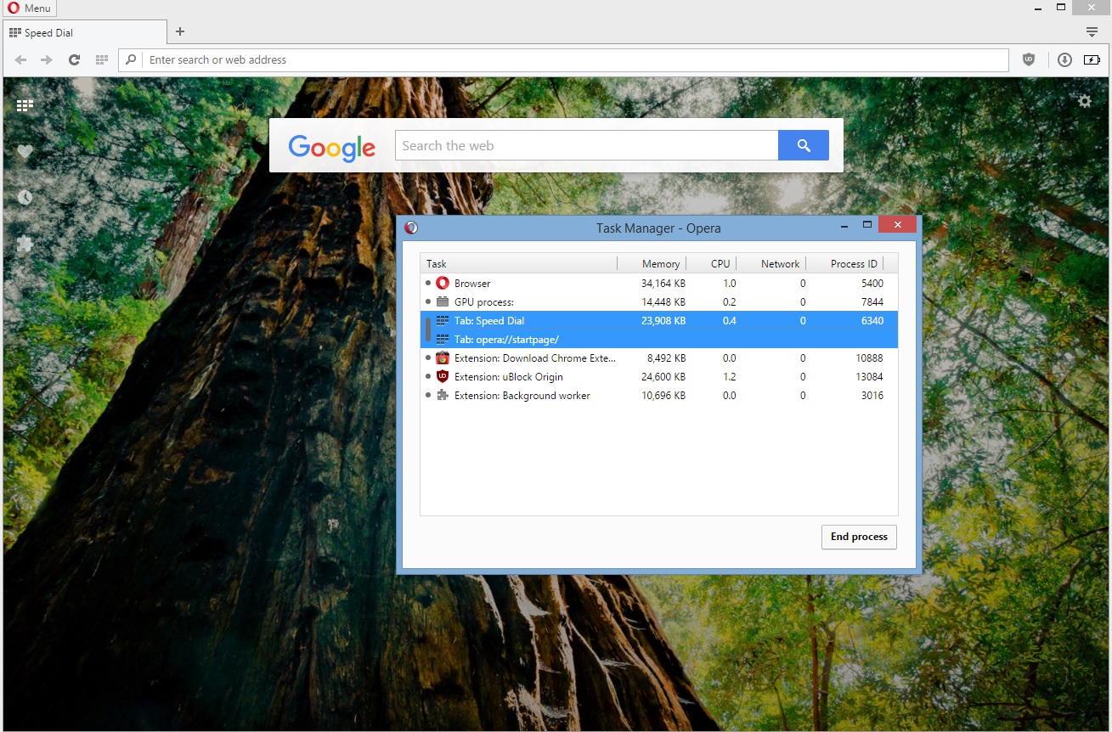Click process ID 7844

pyautogui.click(x=872, y=302)
